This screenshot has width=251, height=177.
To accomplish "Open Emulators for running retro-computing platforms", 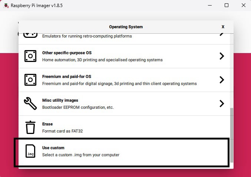I will [x=124, y=39].
